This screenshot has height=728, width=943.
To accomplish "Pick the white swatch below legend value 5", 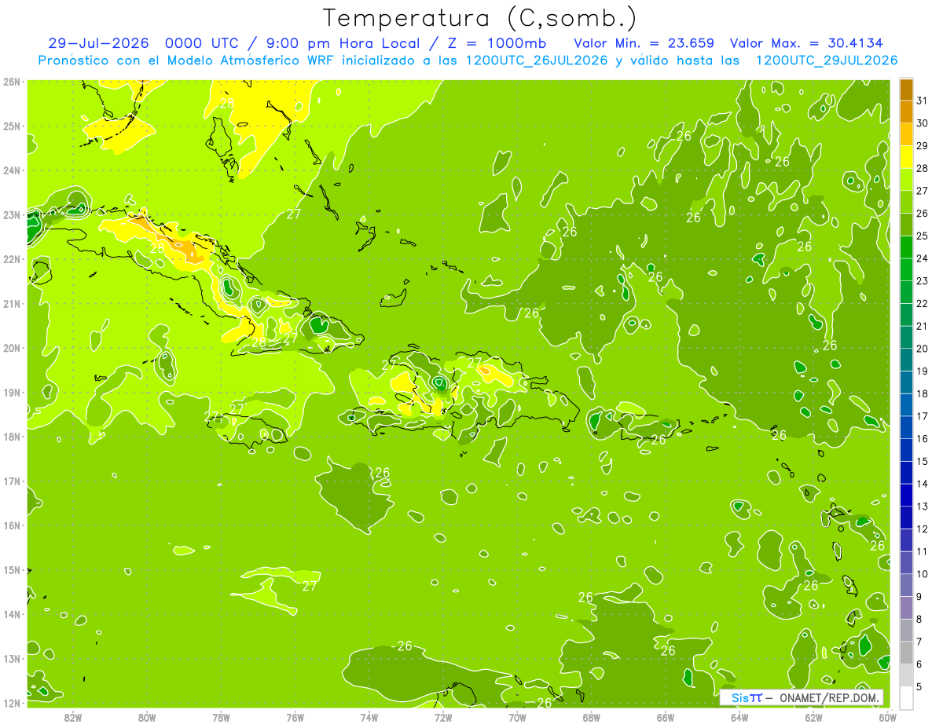I will [906, 697].
